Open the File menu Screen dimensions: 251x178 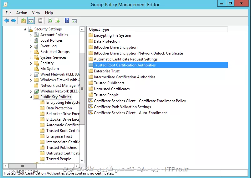tap(8, 13)
